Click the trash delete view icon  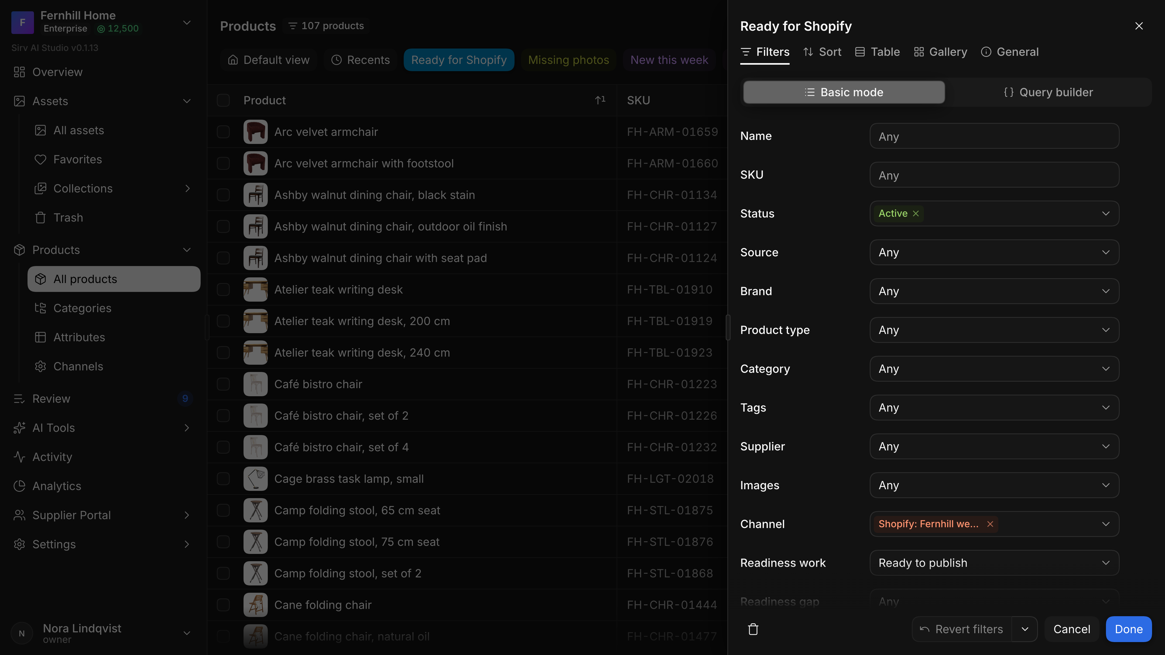(753, 629)
